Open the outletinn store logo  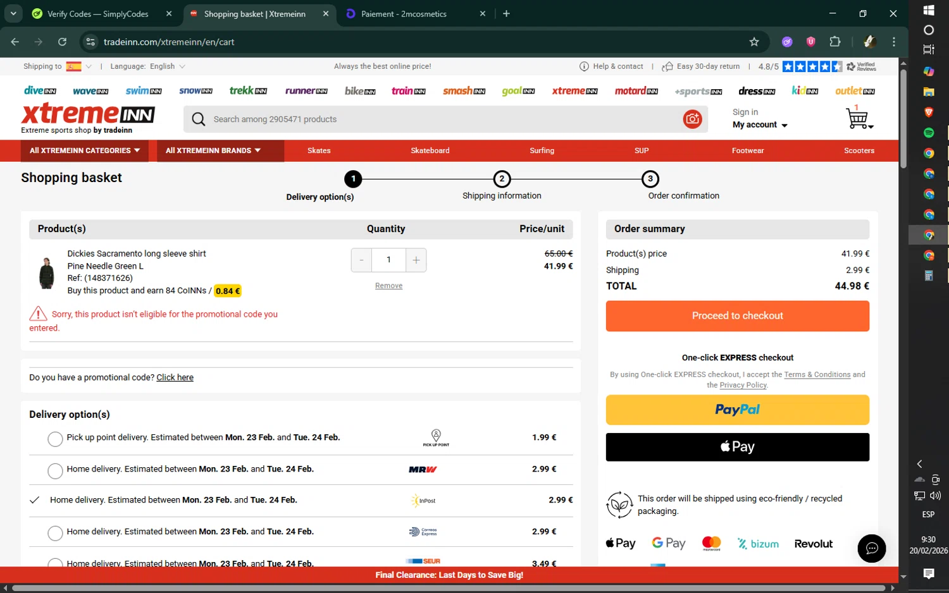point(855,91)
